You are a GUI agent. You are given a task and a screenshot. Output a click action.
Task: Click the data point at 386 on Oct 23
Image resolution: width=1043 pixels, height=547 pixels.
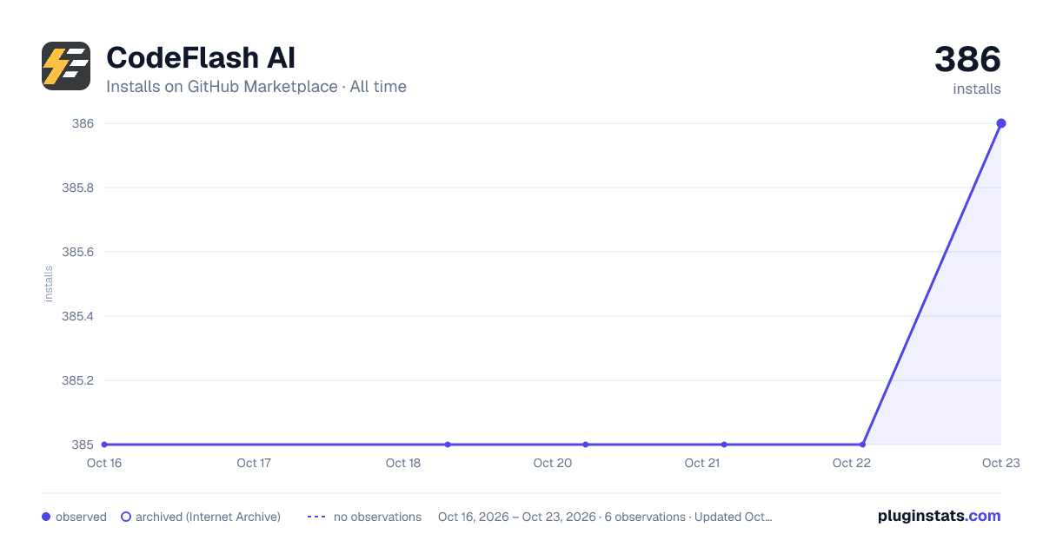1001,123
